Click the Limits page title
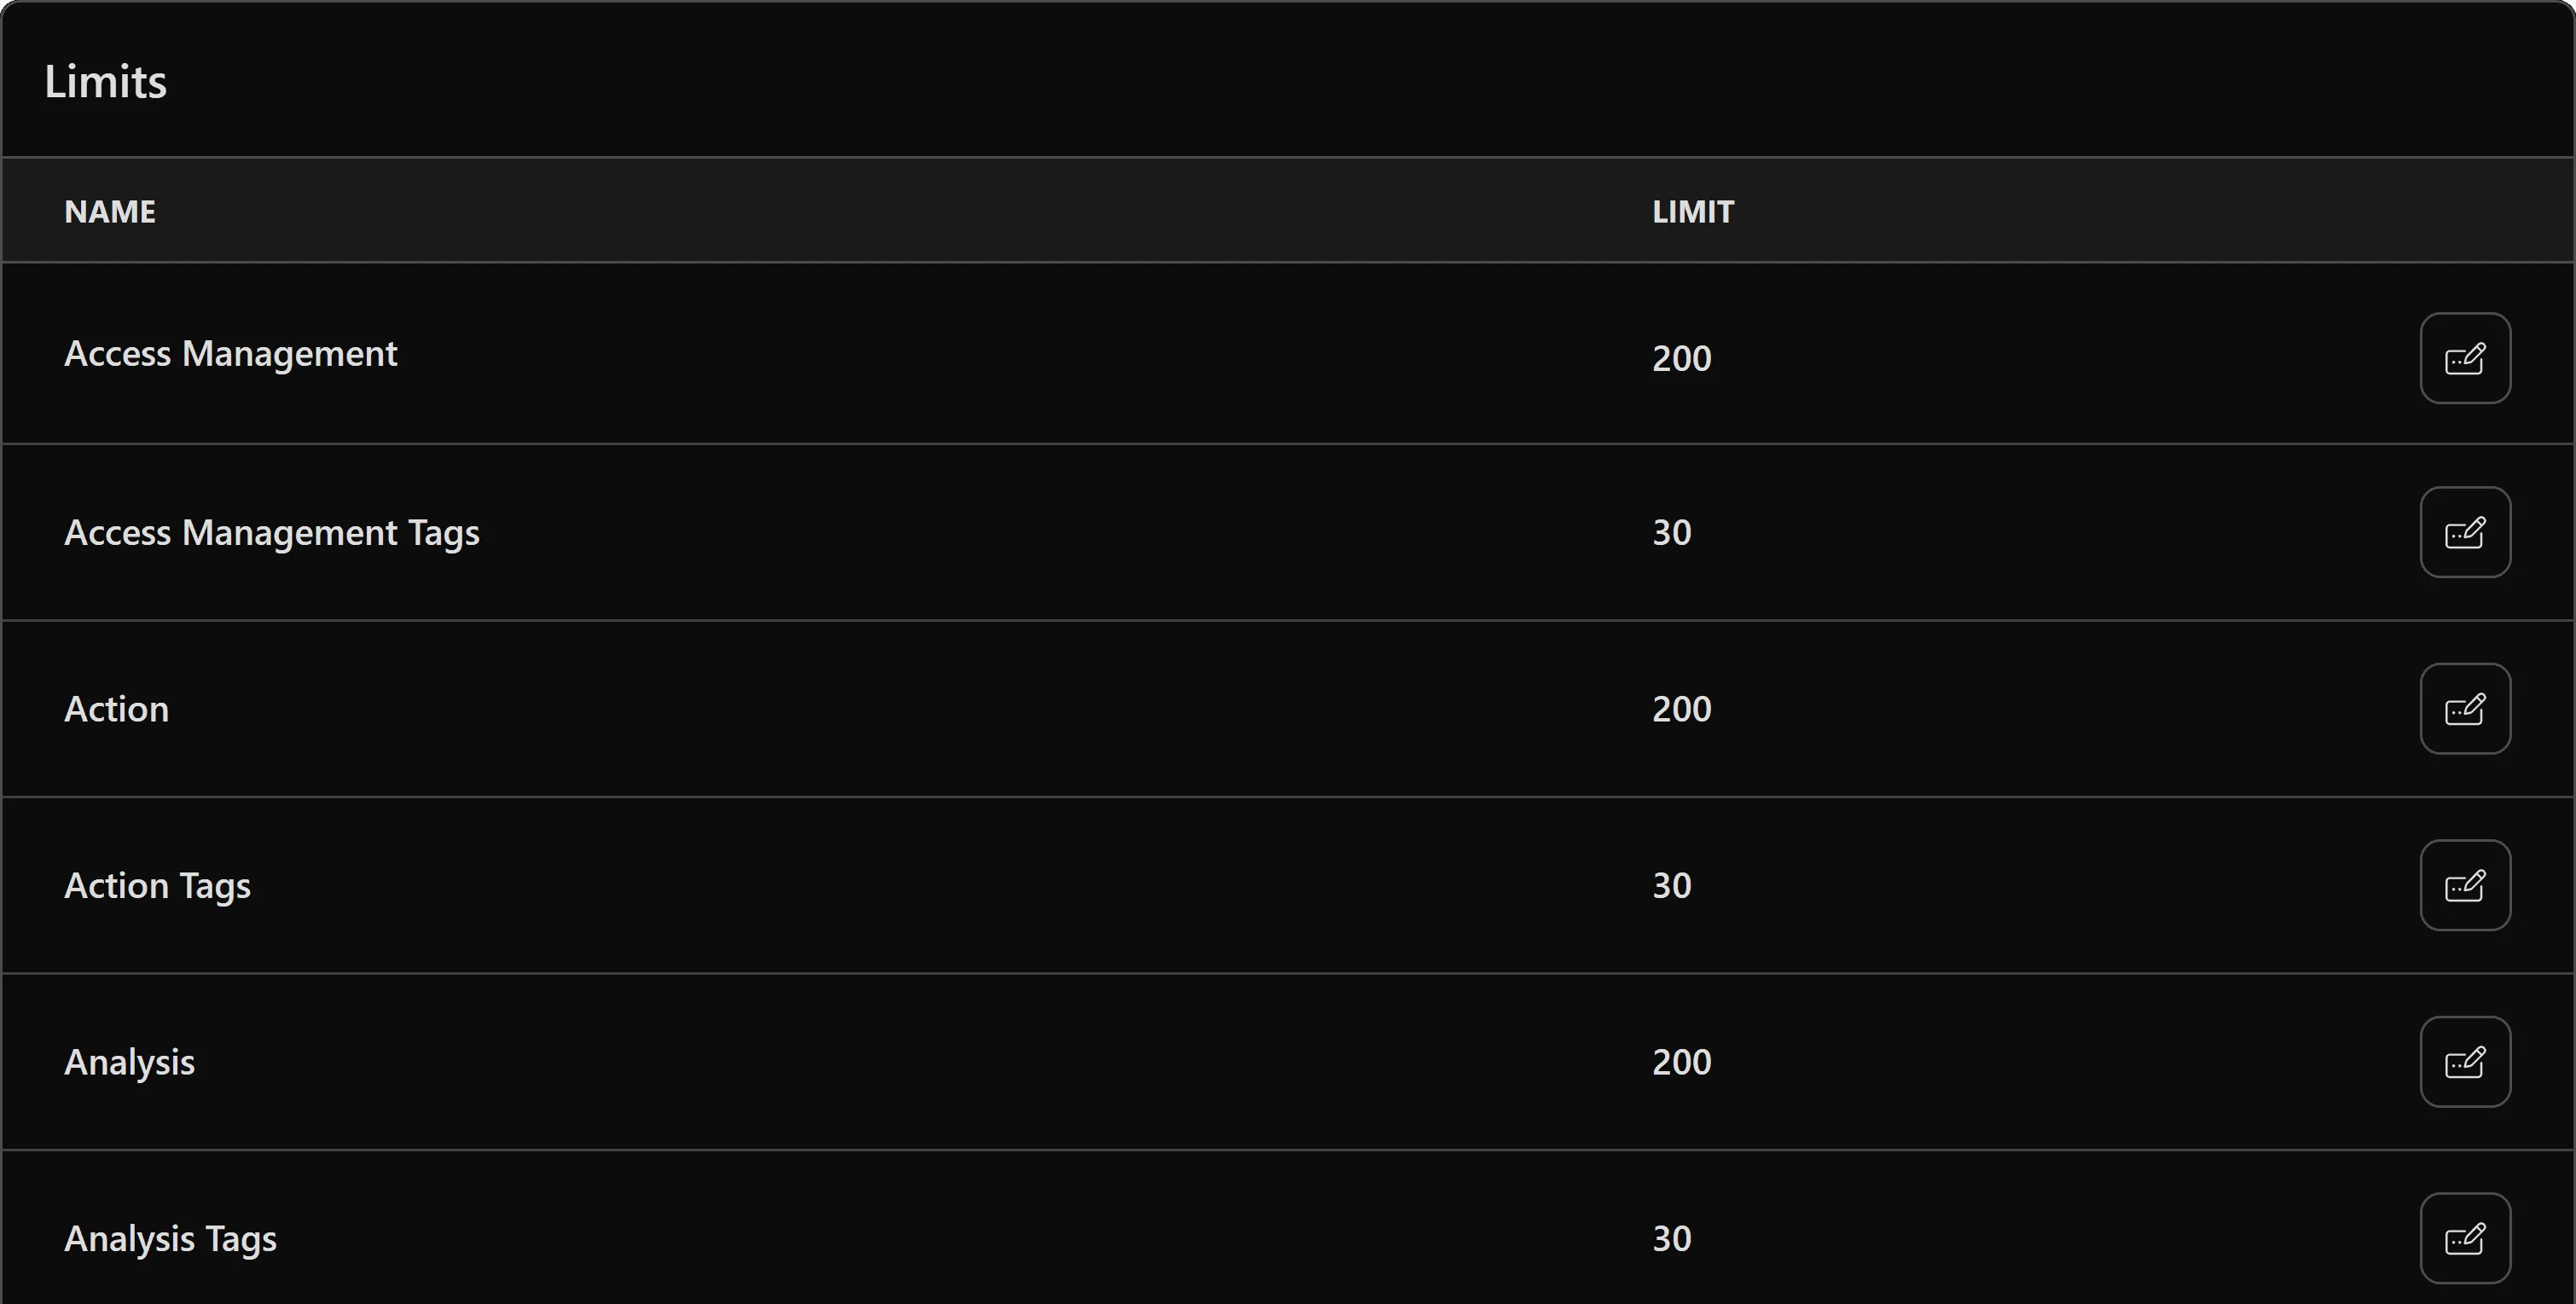 click(105, 81)
